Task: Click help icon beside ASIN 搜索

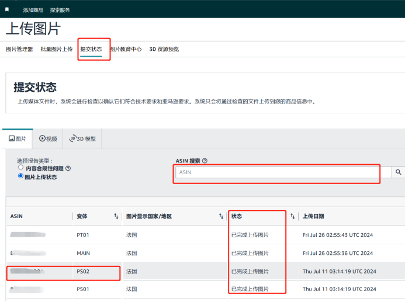Action: coord(205,161)
